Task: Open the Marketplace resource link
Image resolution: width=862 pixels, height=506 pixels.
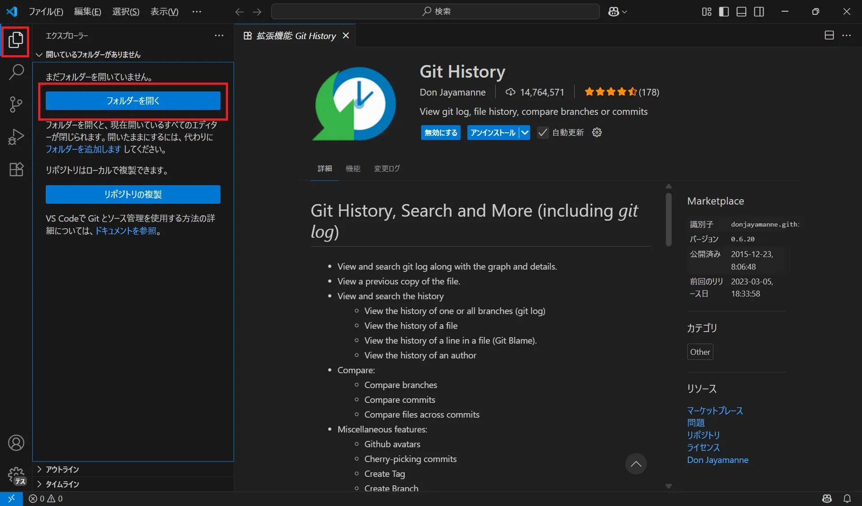Action: [x=715, y=410]
